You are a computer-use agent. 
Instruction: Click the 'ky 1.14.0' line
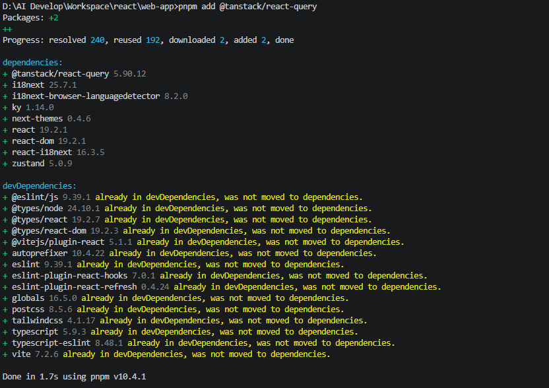tap(28, 108)
